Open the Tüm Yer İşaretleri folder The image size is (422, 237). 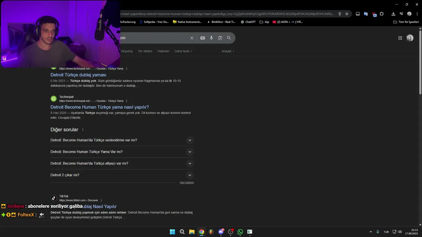406,22
